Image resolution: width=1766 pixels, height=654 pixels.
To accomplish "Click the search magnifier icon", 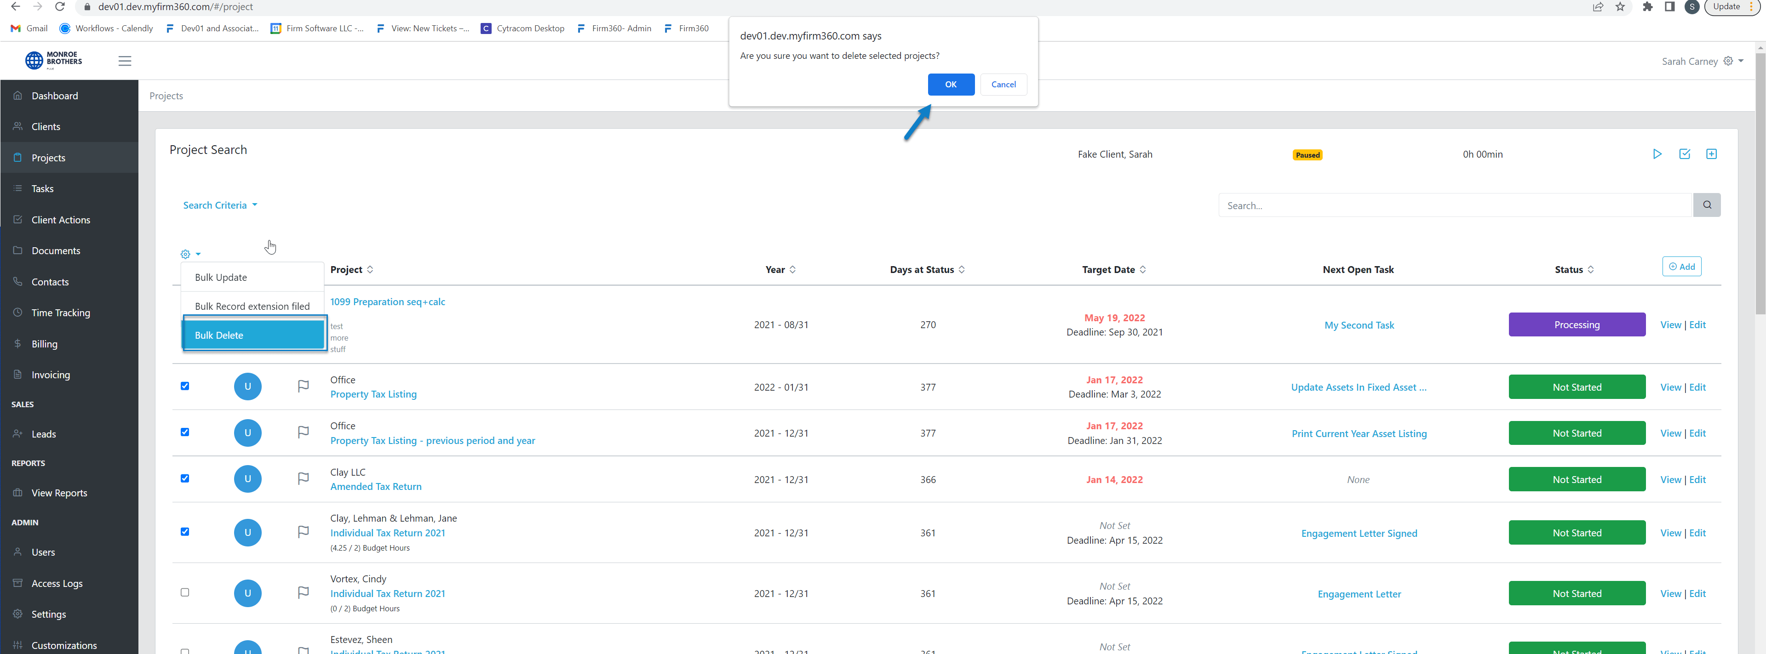I will 1707,205.
